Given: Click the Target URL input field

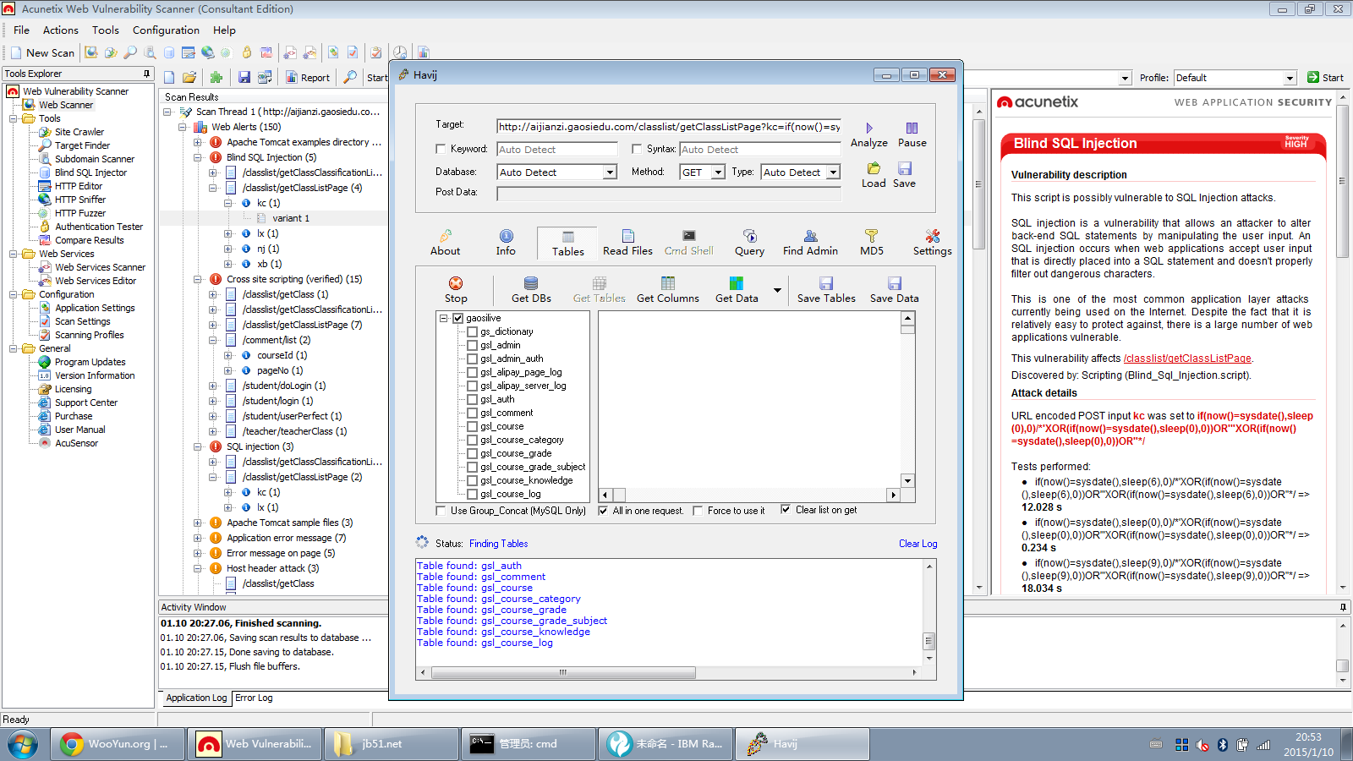Looking at the screenshot, I should coord(669,127).
